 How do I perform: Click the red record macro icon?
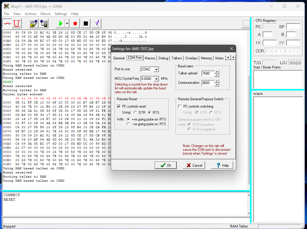point(75,23)
